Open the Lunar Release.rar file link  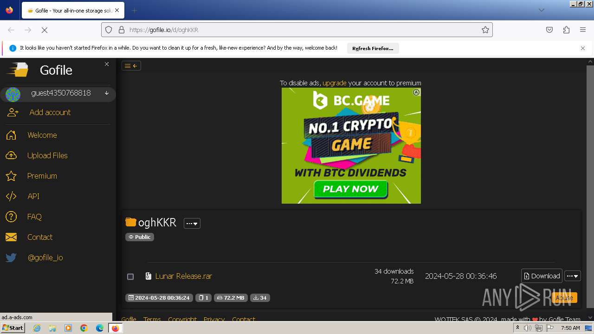coord(184,276)
